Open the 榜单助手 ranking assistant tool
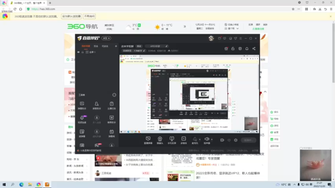Image resolution: width=335 pixels, height=188 pixels. pyautogui.click(x=111, y=119)
